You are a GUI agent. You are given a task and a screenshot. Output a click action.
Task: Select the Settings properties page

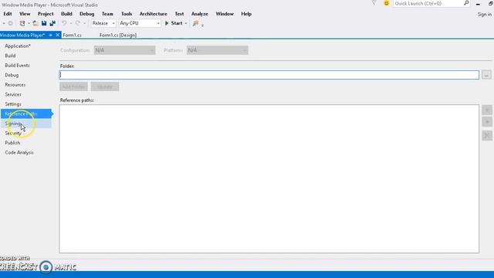coord(13,104)
